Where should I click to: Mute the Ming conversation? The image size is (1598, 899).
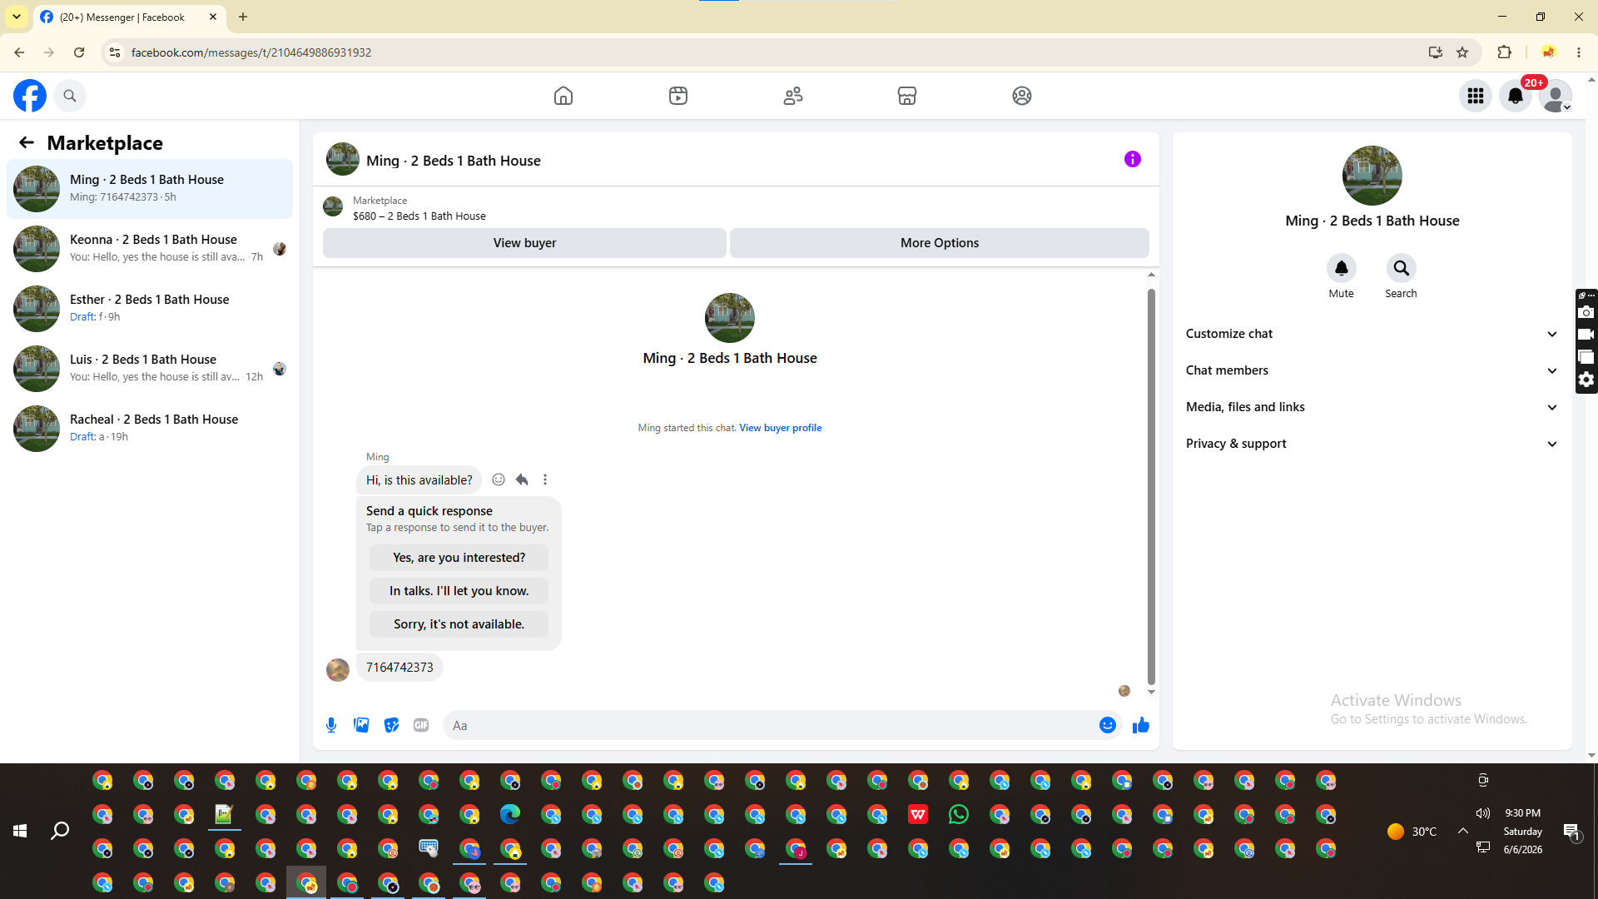point(1342,268)
